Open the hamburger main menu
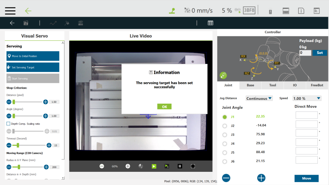Image resolution: width=329 pixels, height=185 pixels. (10, 11)
